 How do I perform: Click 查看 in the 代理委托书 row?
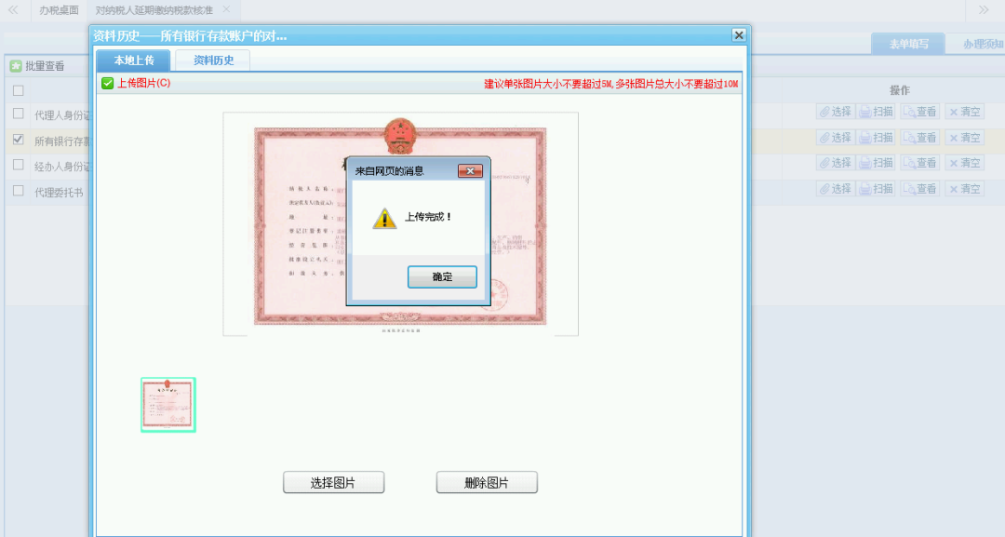[x=919, y=189]
